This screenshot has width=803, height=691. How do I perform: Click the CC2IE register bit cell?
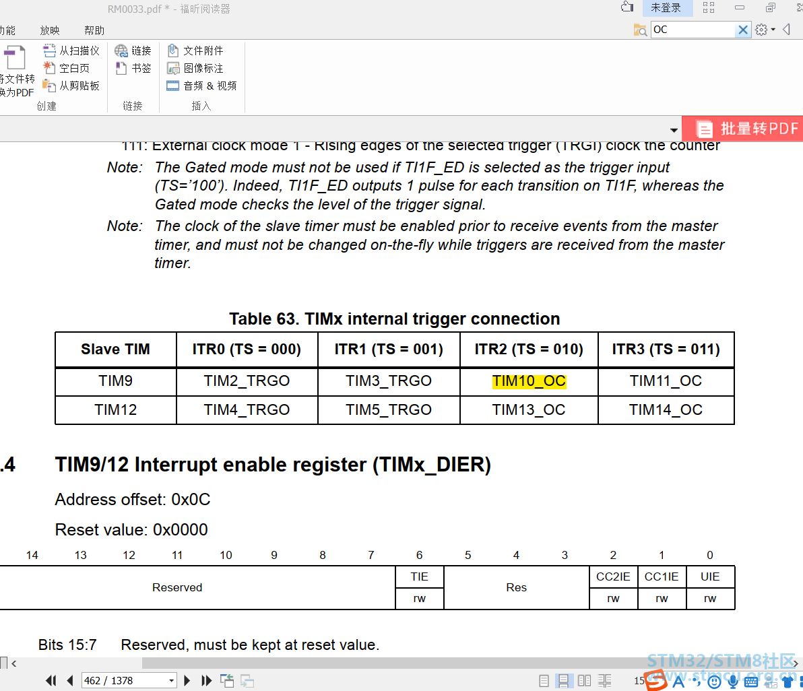pyautogui.click(x=613, y=577)
